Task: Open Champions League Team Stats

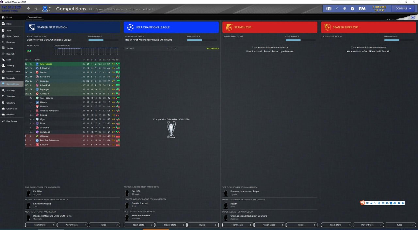Action: coord(139,225)
